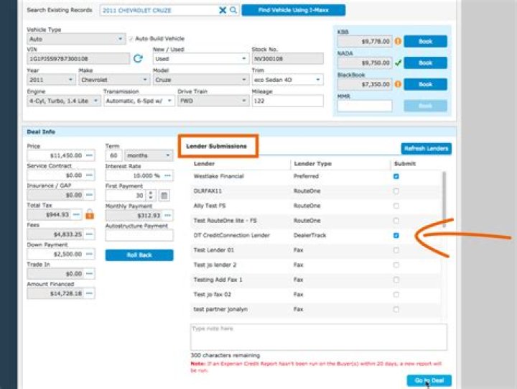The height and width of the screenshot is (389, 517).
Task: Open Trade In field options icon
Action: point(89,273)
